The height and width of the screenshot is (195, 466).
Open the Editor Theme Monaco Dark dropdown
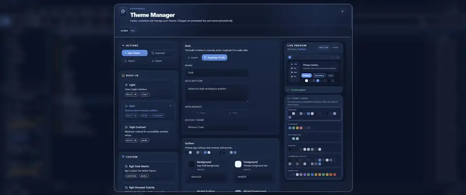click(216, 127)
